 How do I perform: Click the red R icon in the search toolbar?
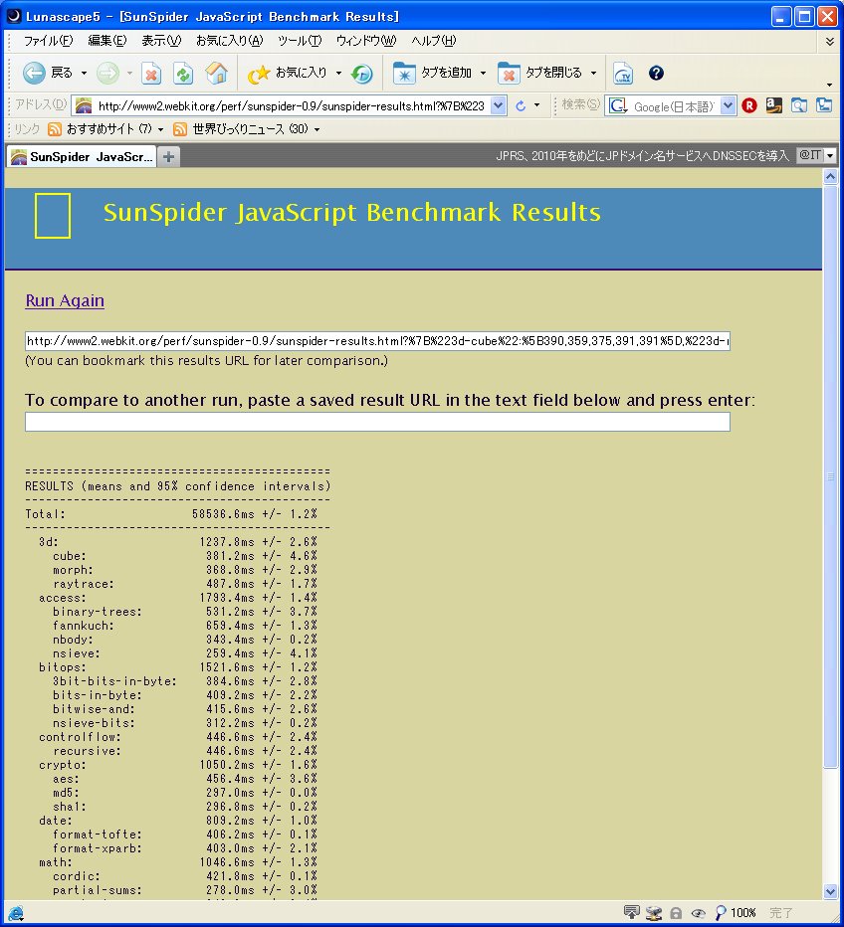(x=749, y=105)
